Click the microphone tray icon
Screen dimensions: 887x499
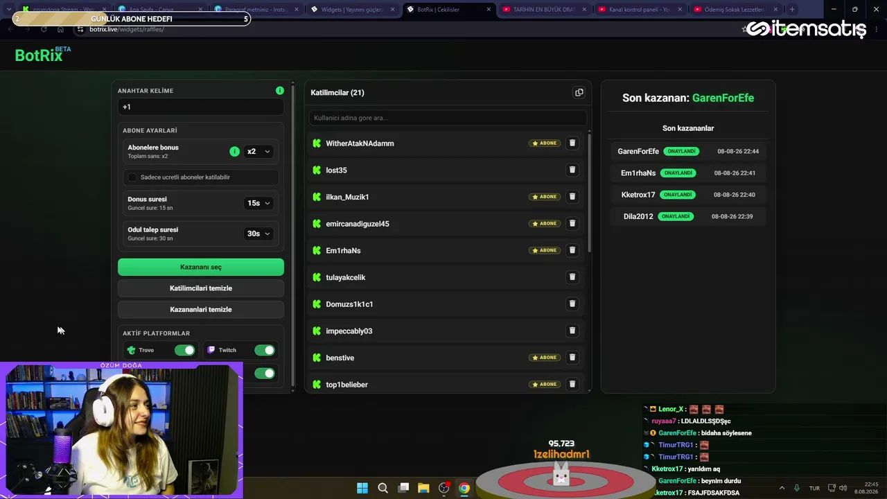pyautogui.click(x=797, y=488)
